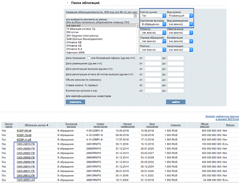Open the Вид купона dropdown

(180, 16)
